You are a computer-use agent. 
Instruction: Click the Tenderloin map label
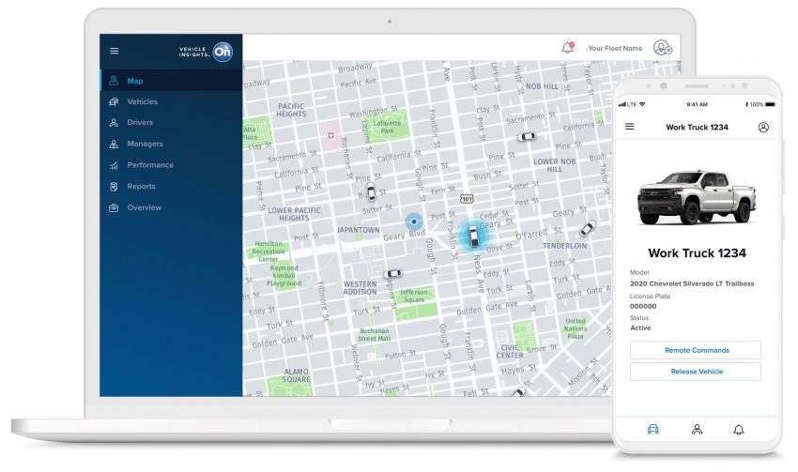[565, 246]
